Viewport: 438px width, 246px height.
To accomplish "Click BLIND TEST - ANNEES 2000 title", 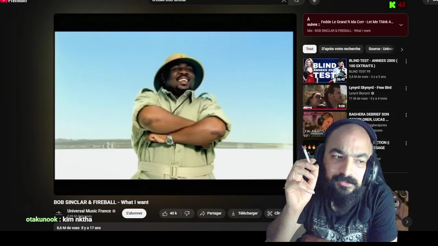I will pyautogui.click(x=373, y=63).
